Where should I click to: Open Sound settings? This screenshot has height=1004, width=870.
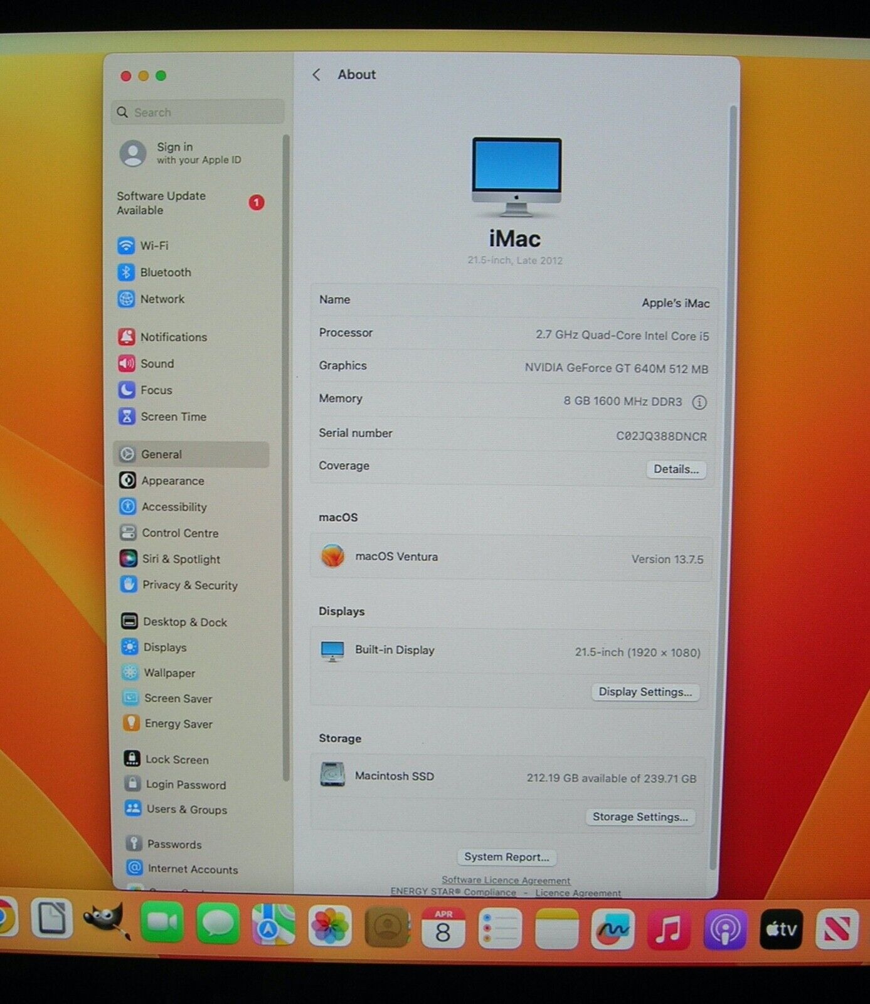146,364
